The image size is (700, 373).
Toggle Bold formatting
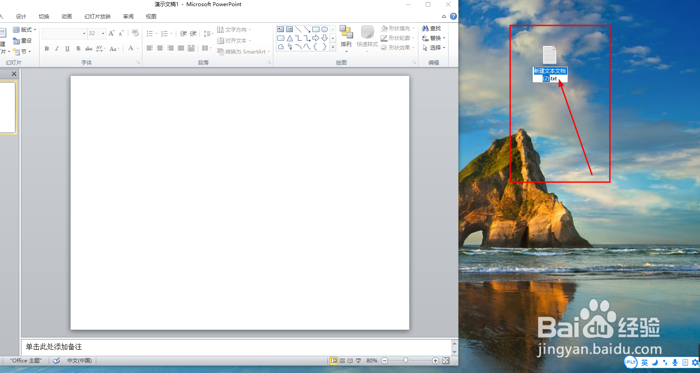point(47,49)
